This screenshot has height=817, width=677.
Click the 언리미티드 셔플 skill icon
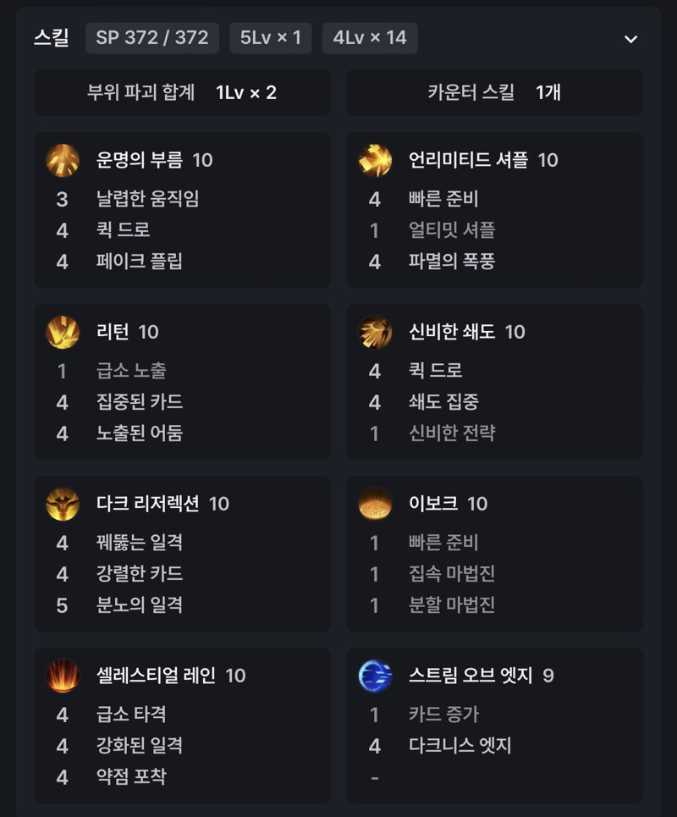(375, 160)
